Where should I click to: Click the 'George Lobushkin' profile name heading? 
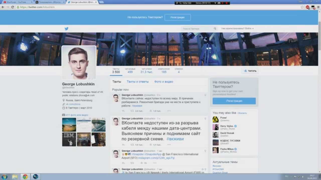pyautogui.click(x=78, y=84)
